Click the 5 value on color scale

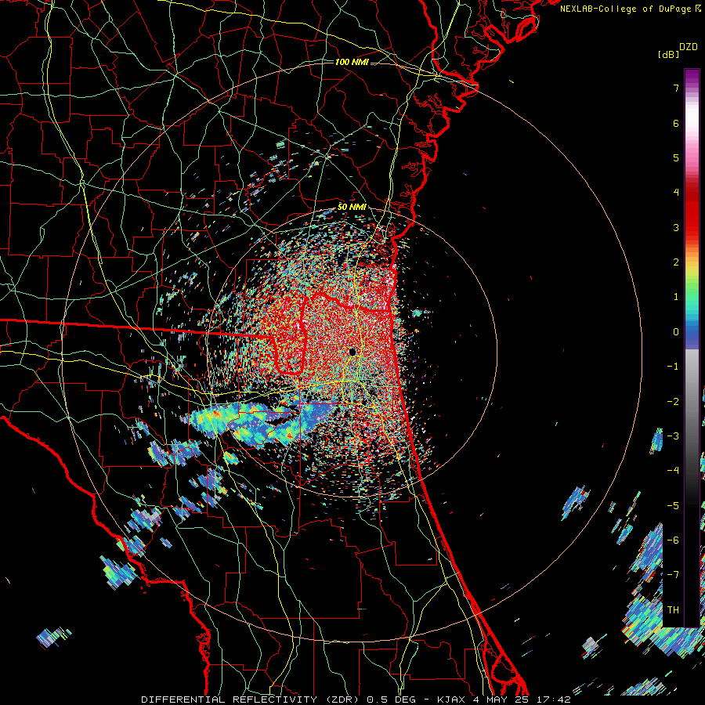pos(676,157)
